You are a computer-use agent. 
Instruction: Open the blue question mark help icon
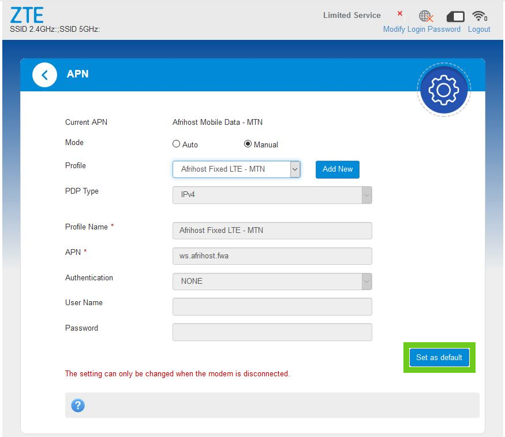pyautogui.click(x=78, y=405)
